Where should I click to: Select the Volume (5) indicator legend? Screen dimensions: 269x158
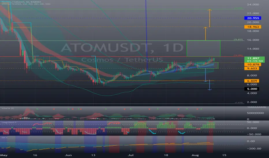click(x=8, y=108)
